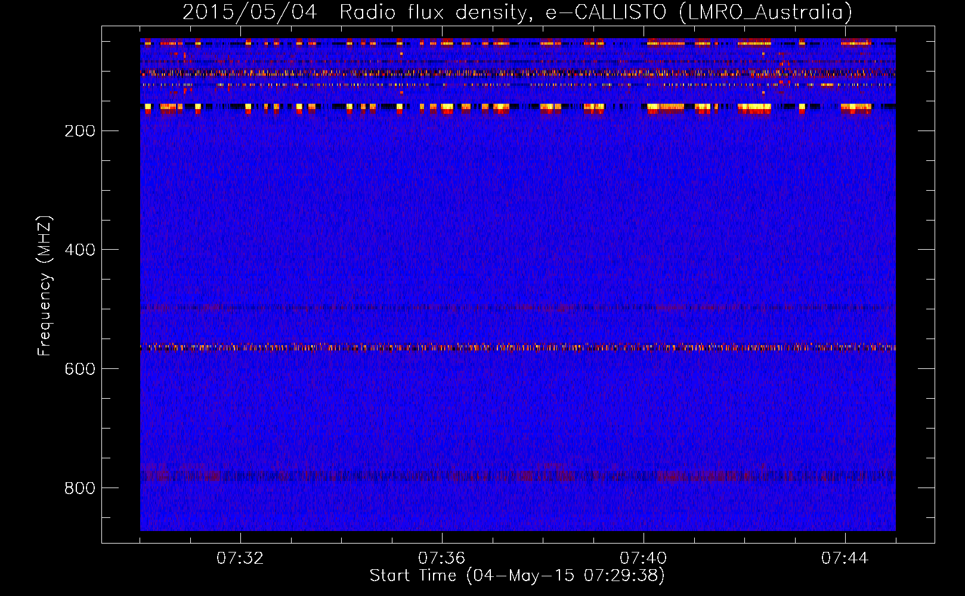The image size is (965, 596).
Task: Click the 400 frequency tick label
Action: [80, 250]
